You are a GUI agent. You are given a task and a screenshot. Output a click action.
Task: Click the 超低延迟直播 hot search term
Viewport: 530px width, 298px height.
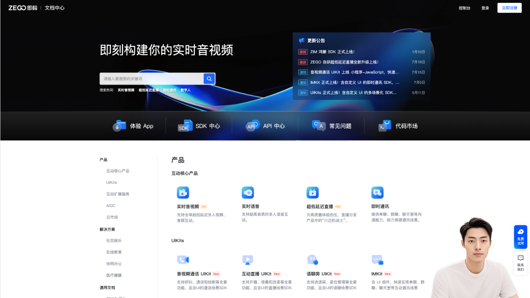149,90
